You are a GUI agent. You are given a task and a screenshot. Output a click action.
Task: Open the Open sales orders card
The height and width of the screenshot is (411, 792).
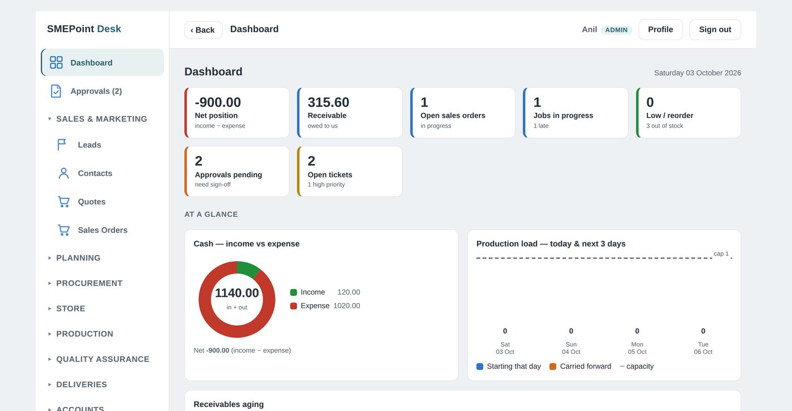pos(463,113)
